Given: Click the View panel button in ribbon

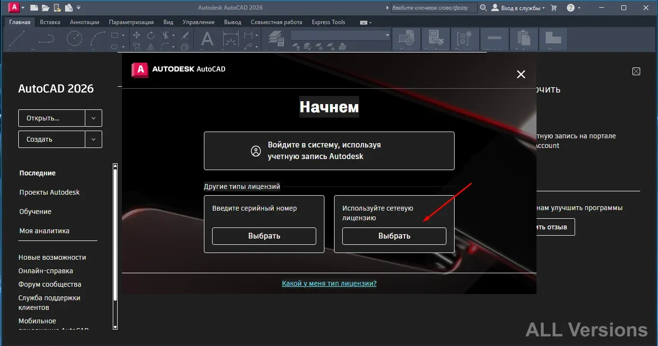Looking at the screenshot, I should (553, 39).
